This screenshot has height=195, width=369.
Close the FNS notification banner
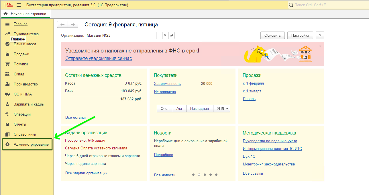tap(320, 46)
